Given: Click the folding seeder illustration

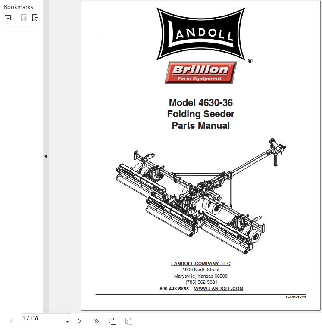Looking at the screenshot, I should [x=201, y=196].
